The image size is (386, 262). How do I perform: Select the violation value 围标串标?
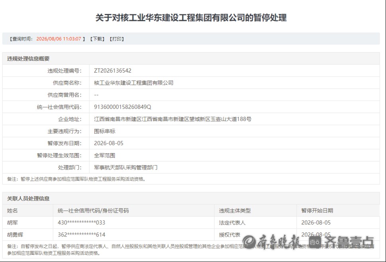tap(105, 131)
